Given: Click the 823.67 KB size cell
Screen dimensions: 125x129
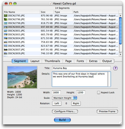Looking at the screenshot, I should pos(47,46).
